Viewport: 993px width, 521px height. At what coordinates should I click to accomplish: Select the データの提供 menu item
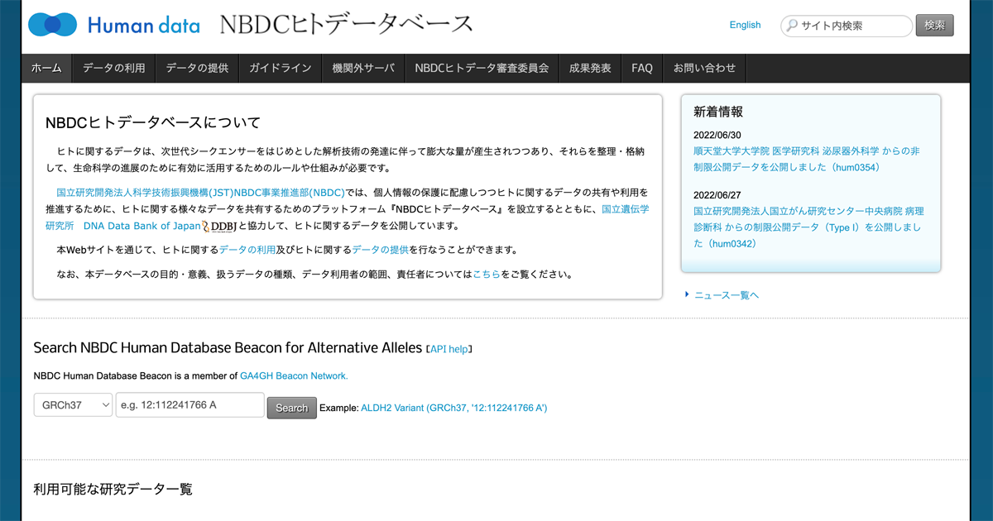click(197, 68)
